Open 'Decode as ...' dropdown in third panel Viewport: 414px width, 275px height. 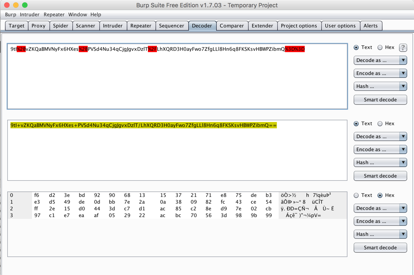pos(380,208)
